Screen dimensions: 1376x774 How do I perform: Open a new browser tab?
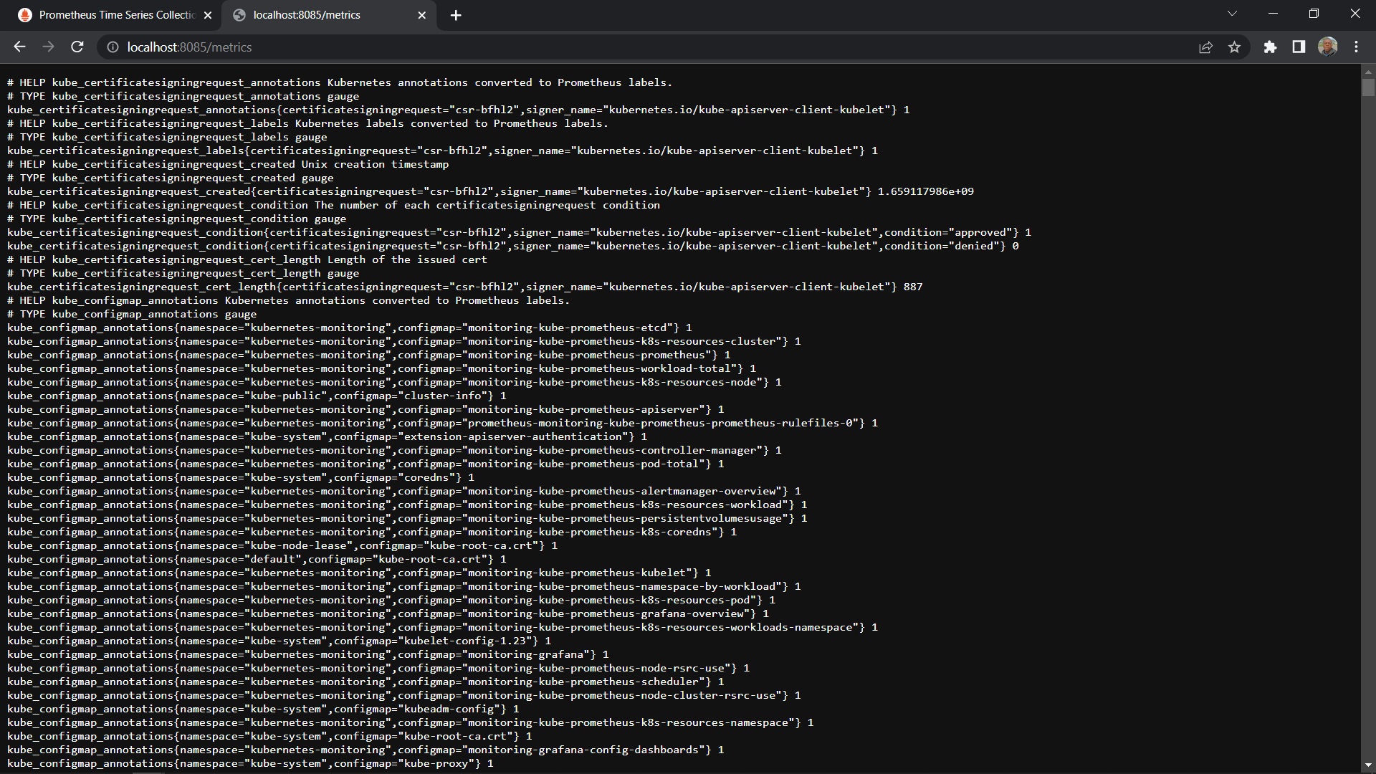point(456,15)
